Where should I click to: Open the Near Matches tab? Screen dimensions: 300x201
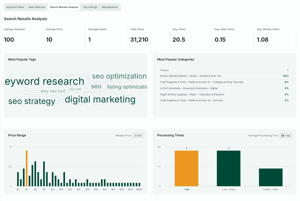tap(37, 7)
